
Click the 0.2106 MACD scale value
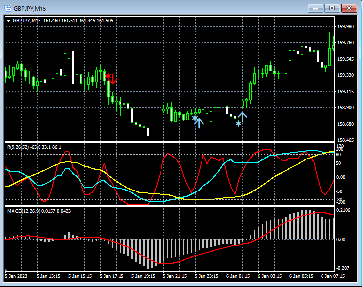pos(343,210)
